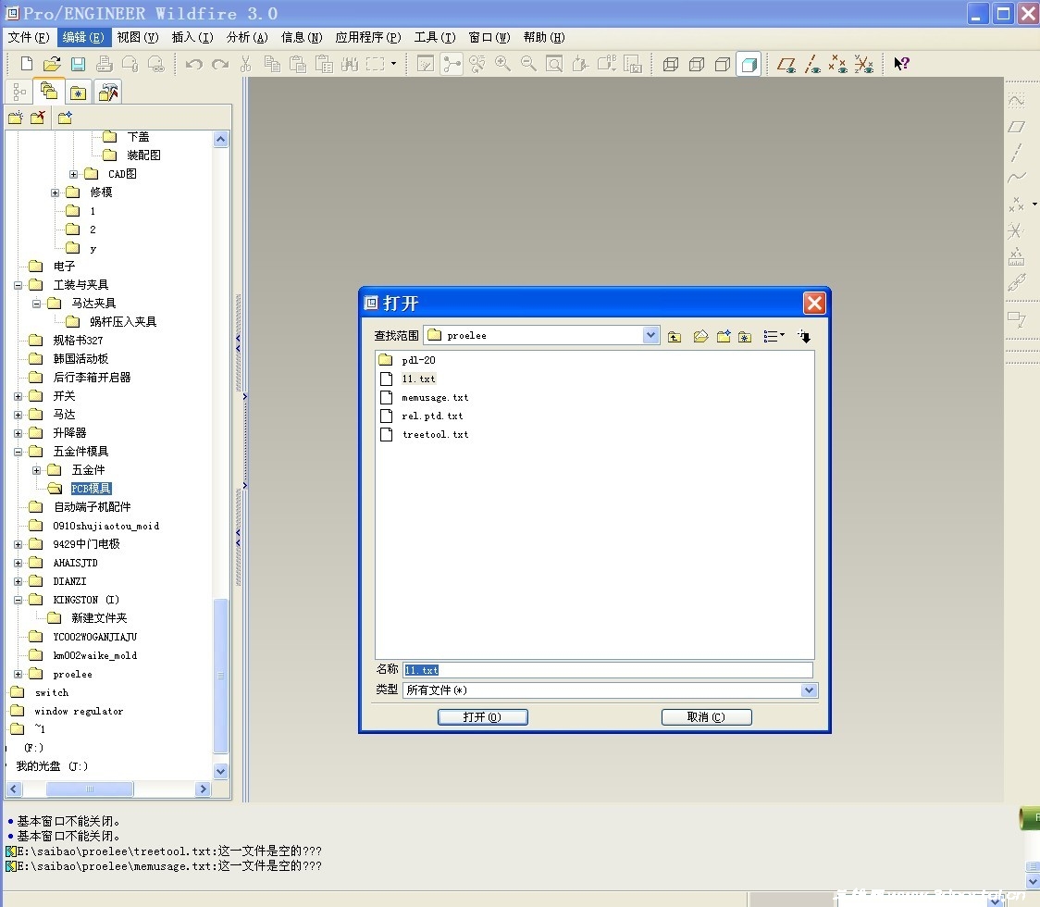Select the pdl-20 folder in dialog
The image size is (1040, 907).
tap(418, 360)
